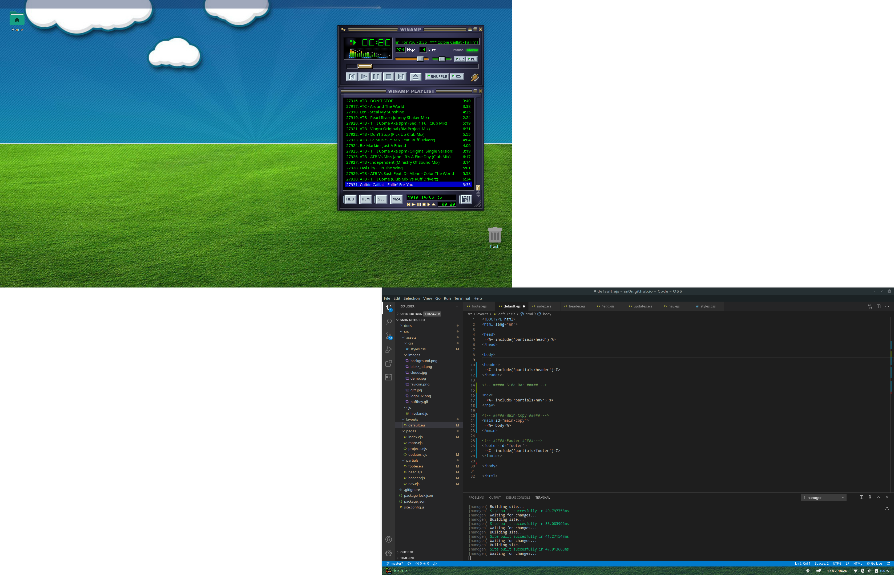
Task: Click the ADD button in playlist
Action: point(350,199)
